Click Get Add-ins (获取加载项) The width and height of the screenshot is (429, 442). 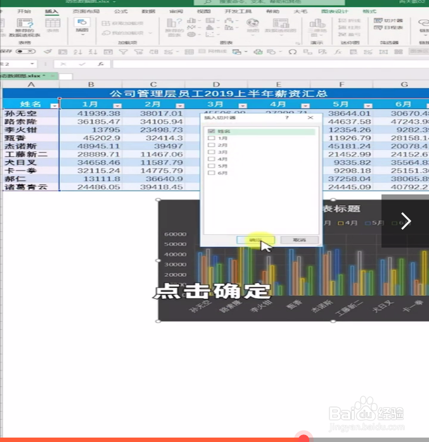[122, 23]
